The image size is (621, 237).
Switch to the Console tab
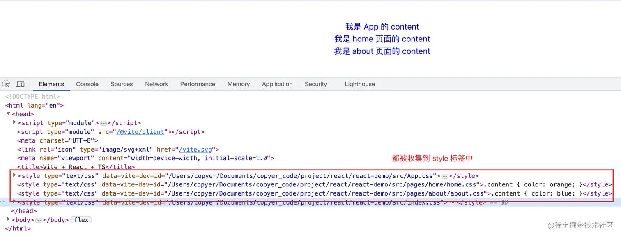[87, 84]
